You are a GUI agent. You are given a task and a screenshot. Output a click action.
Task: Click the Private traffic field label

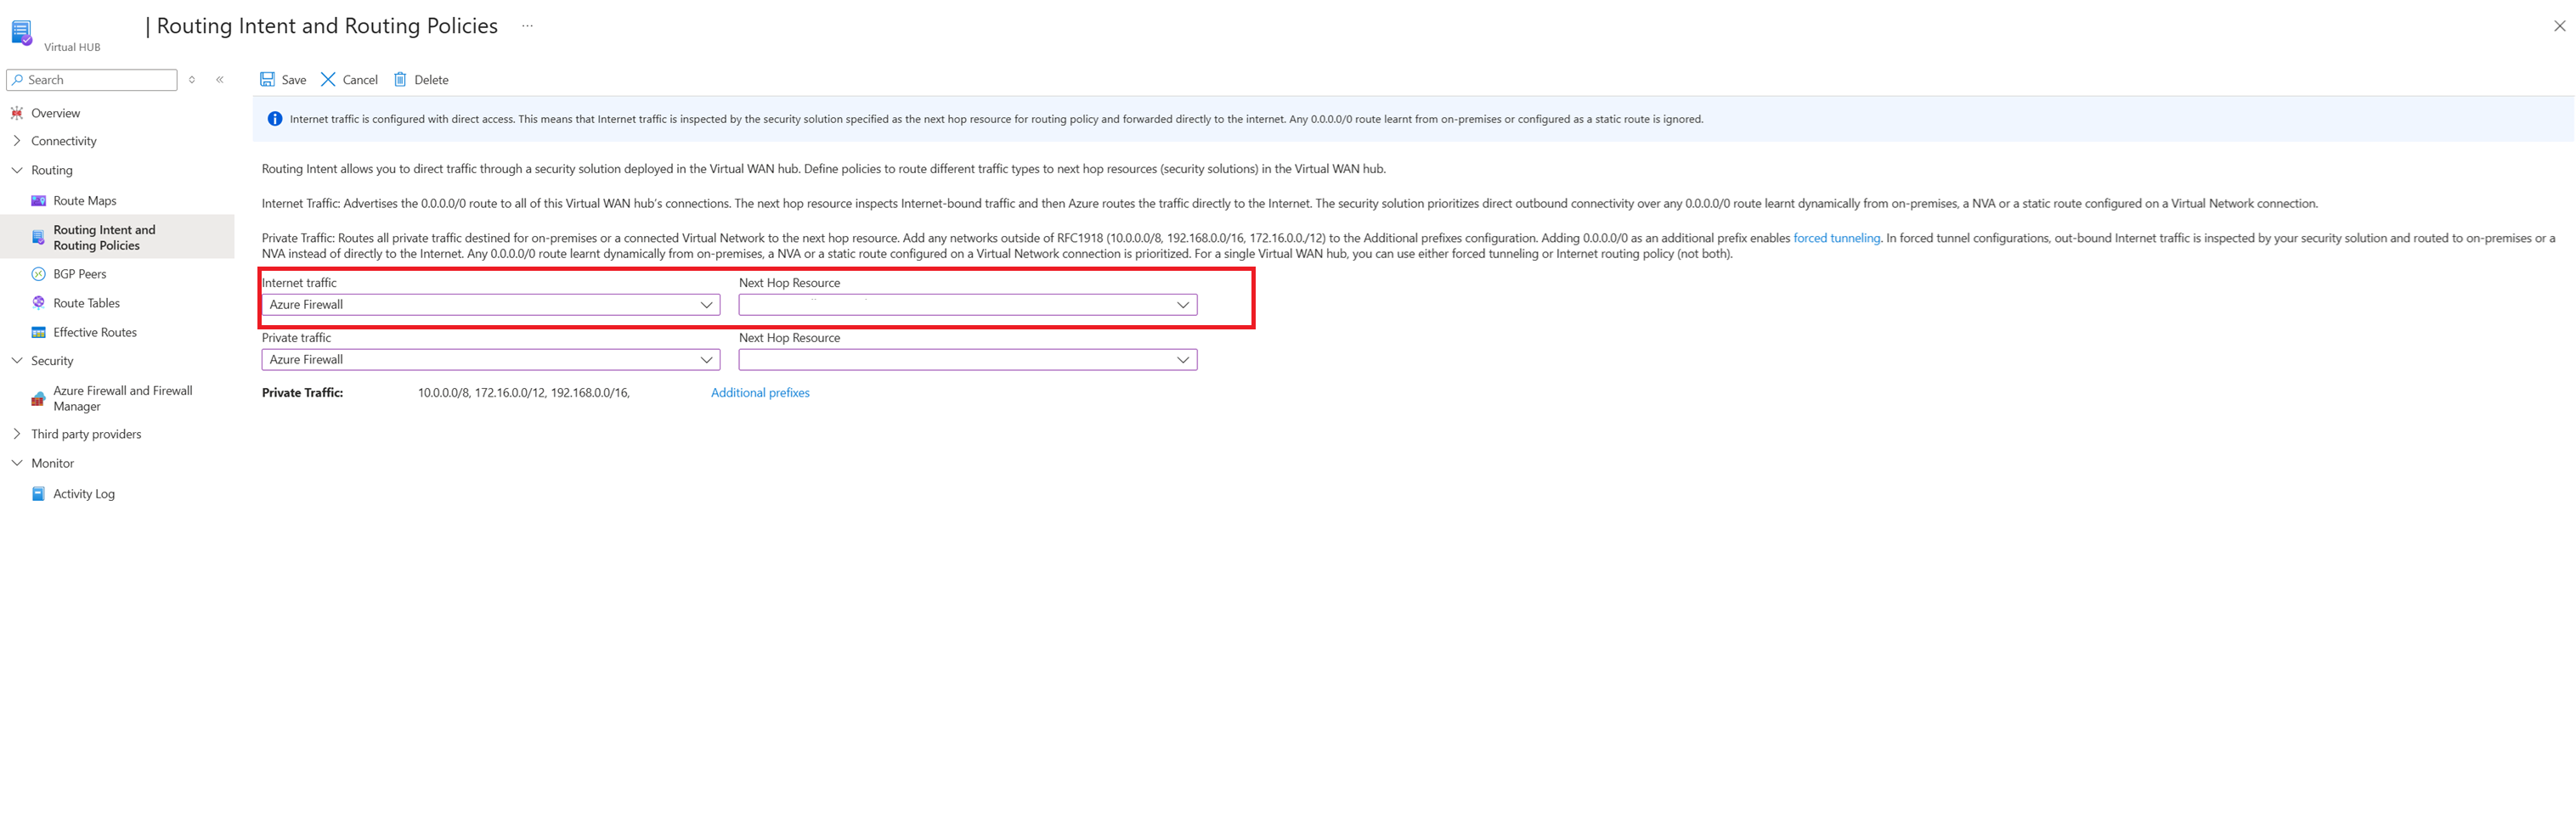click(296, 338)
